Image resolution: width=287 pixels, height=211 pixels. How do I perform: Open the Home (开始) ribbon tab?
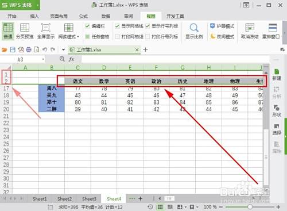[12, 16]
